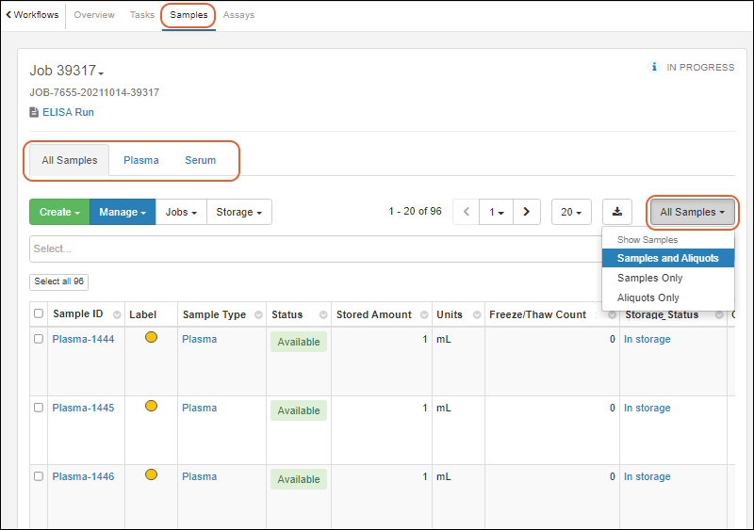Toggle the header select-all checkbox
754x530 pixels.
point(39,314)
